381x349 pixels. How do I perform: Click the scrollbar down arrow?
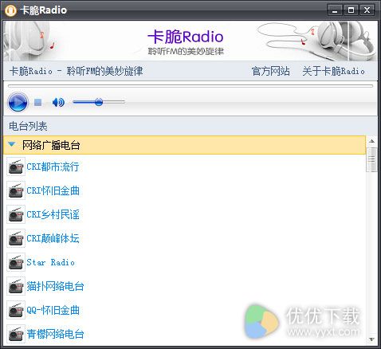[x=371, y=339]
